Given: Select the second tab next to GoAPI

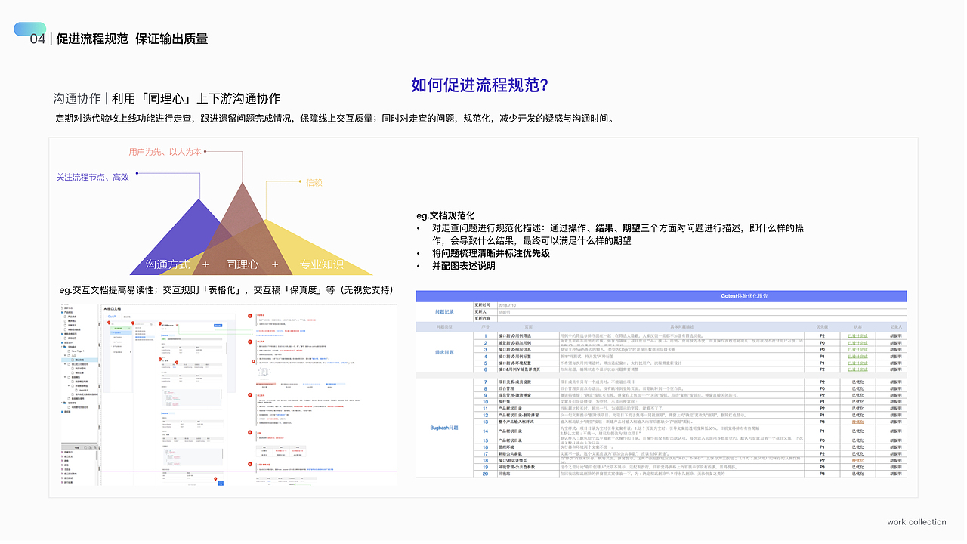Looking at the screenshot, I should point(127,317).
